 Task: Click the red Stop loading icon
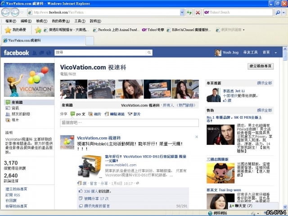pyautogui.click(x=198, y=13)
